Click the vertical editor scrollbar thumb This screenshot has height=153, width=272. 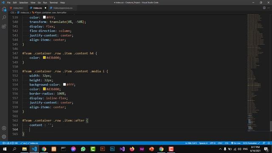[x=271, y=126]
